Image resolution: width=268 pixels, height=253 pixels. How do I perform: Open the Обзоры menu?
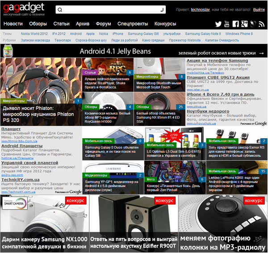pyautogui.click(x=38, y=24)
